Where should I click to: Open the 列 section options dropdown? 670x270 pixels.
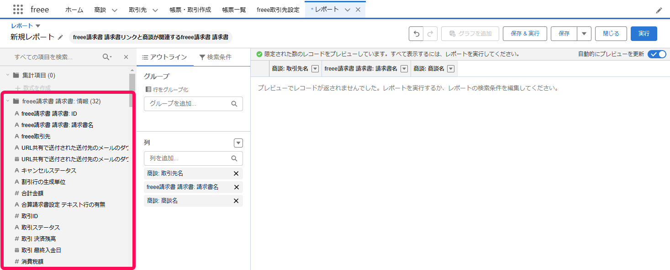point(238,143)
